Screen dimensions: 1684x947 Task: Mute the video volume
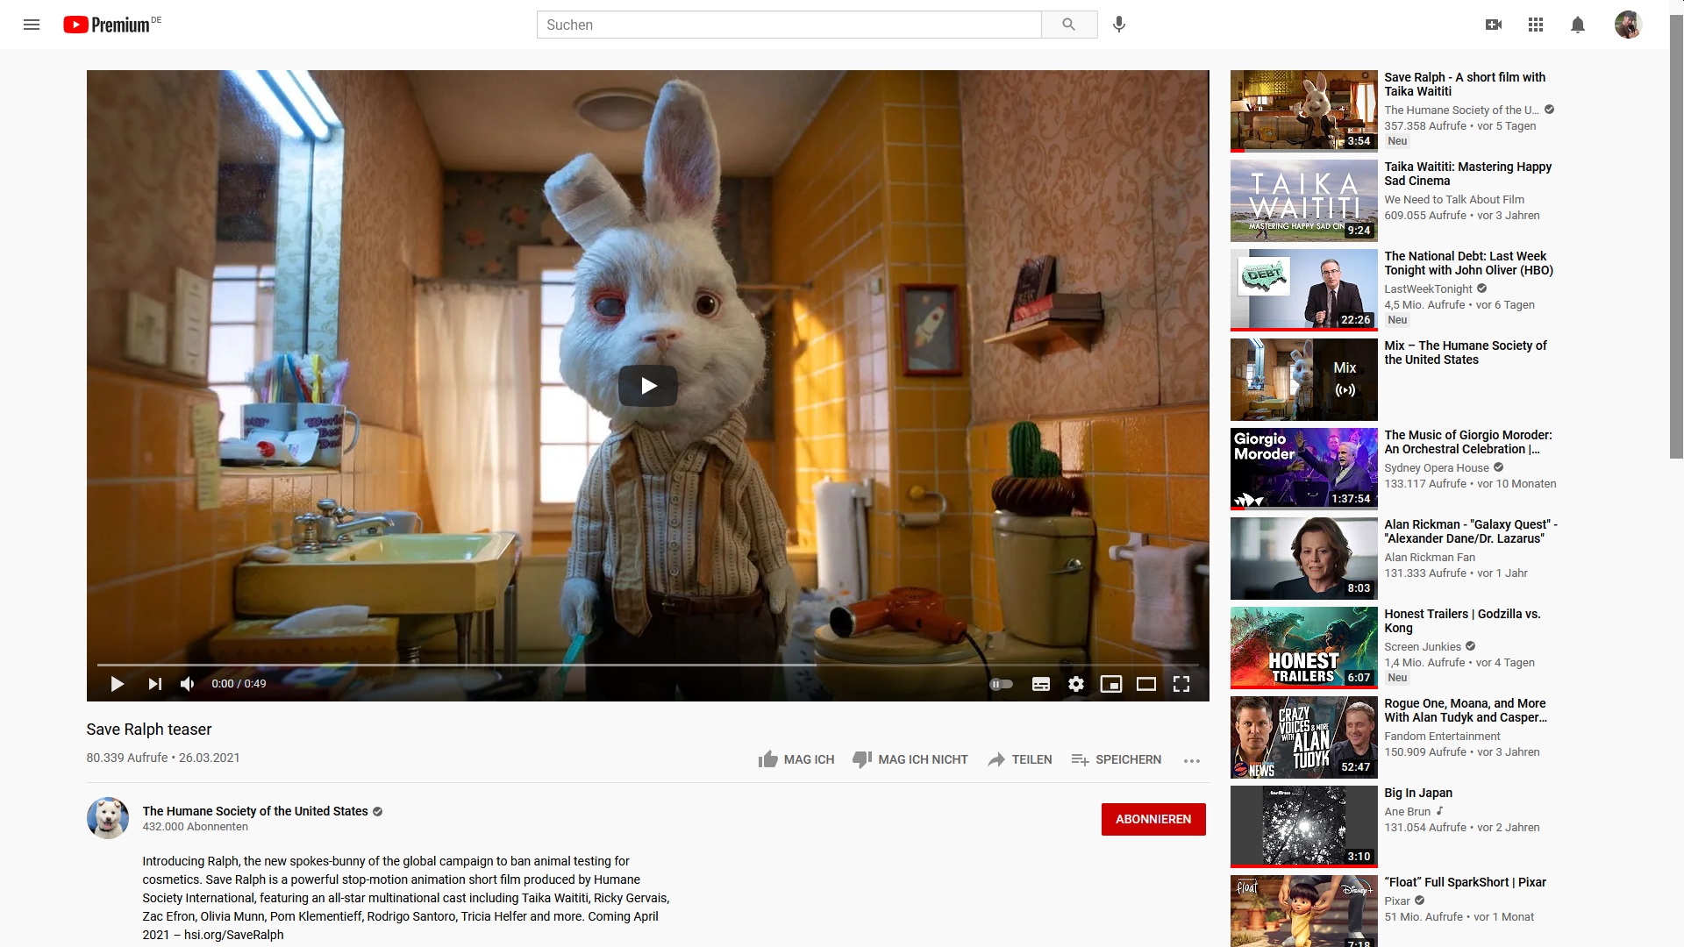[x=187, y=684]
